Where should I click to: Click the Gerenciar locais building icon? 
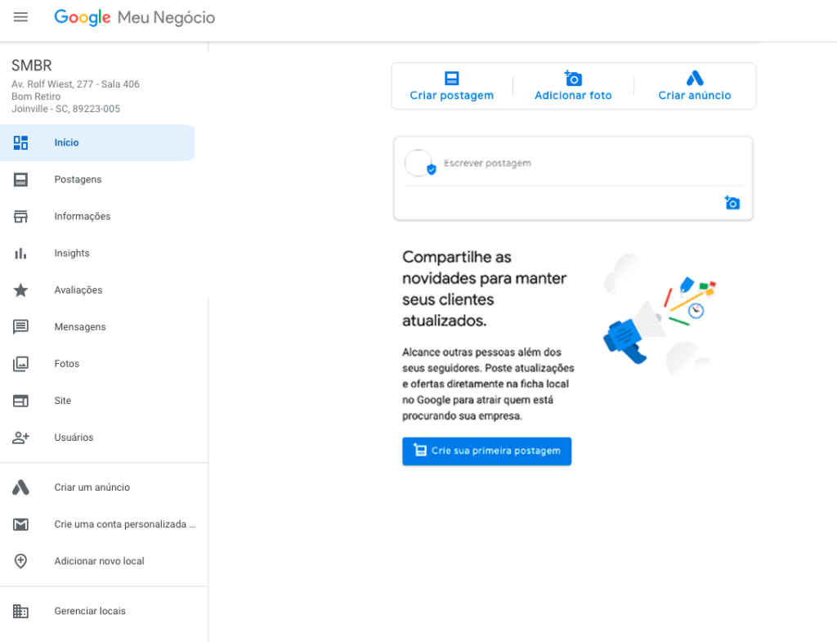20,611
